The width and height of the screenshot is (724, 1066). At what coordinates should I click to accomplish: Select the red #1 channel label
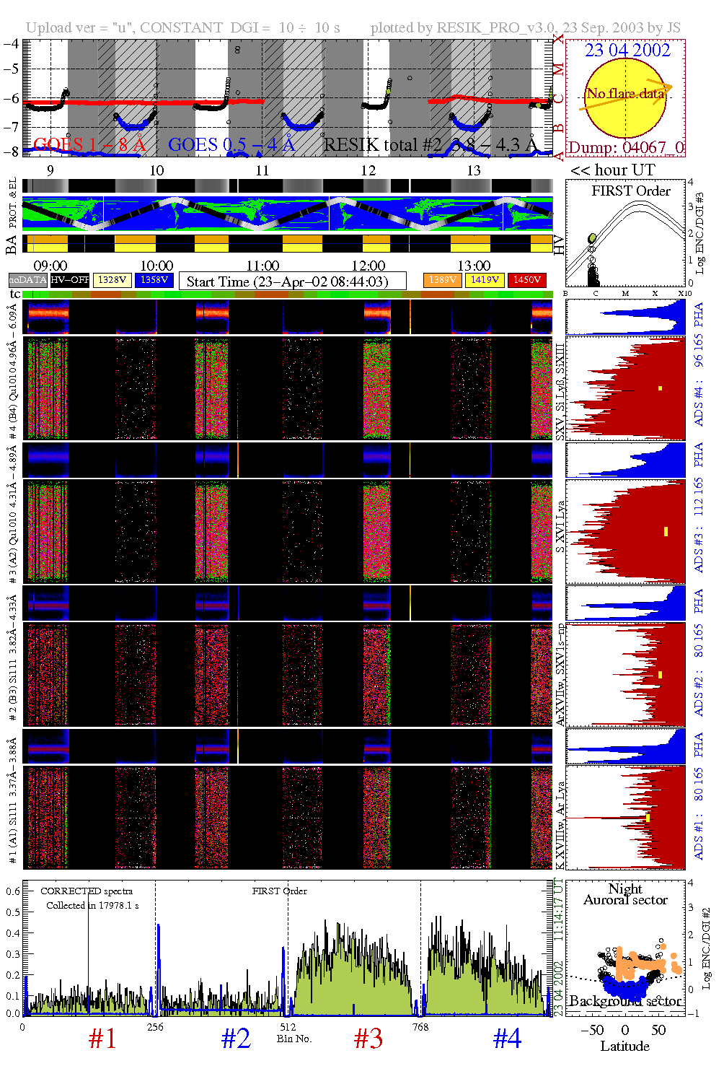pos(102,1039)
